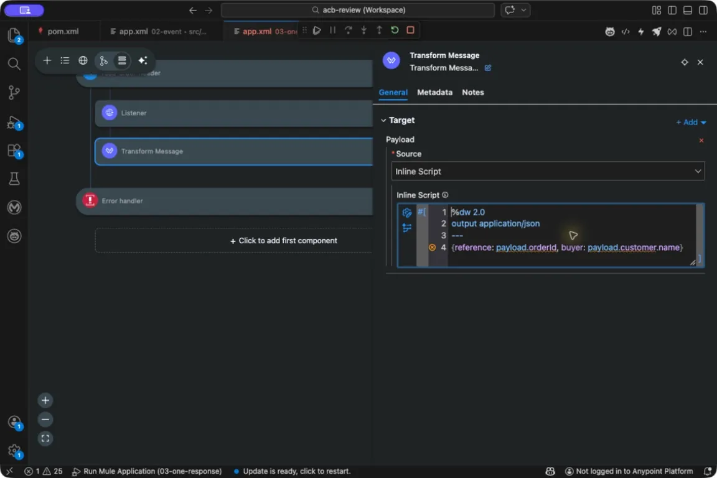Viewport: 717px width, 478px height.
Task: Add component with canvas plus icon
Action: coord(47,60)
